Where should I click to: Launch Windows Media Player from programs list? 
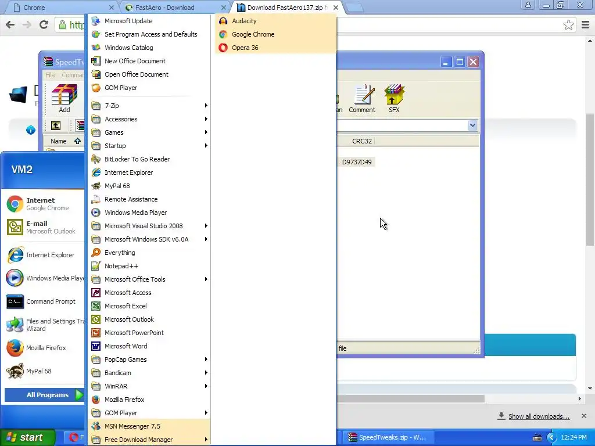point(149,213)
